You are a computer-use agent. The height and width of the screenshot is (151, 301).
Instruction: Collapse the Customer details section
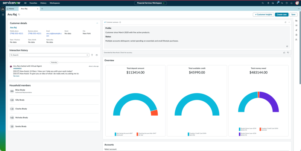tap(97, 23)
